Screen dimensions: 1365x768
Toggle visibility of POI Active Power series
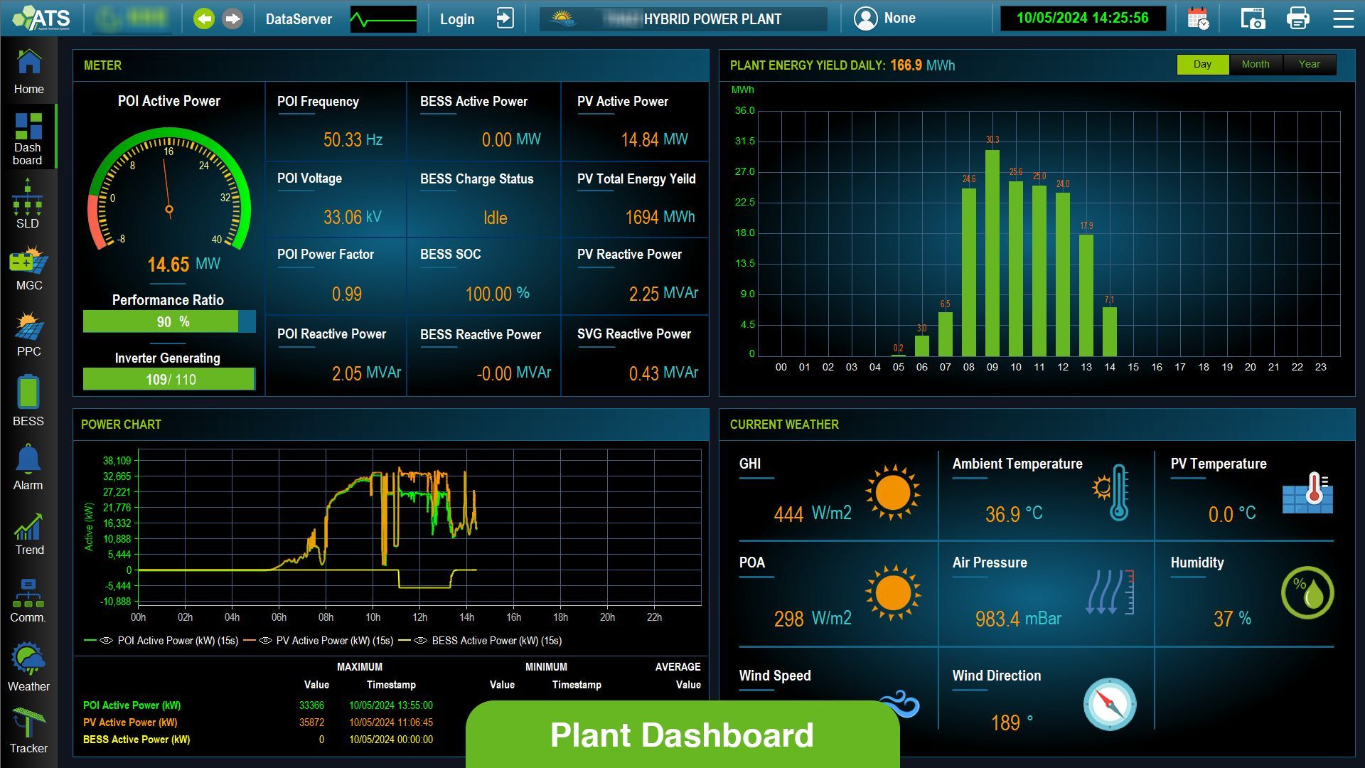click(x=107, y=641)
